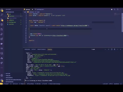
Task: Open the yarn.lock file
Action: (11, 24)
